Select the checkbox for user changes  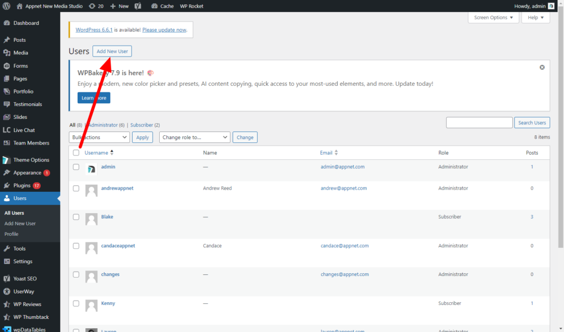tap(76, 275)
